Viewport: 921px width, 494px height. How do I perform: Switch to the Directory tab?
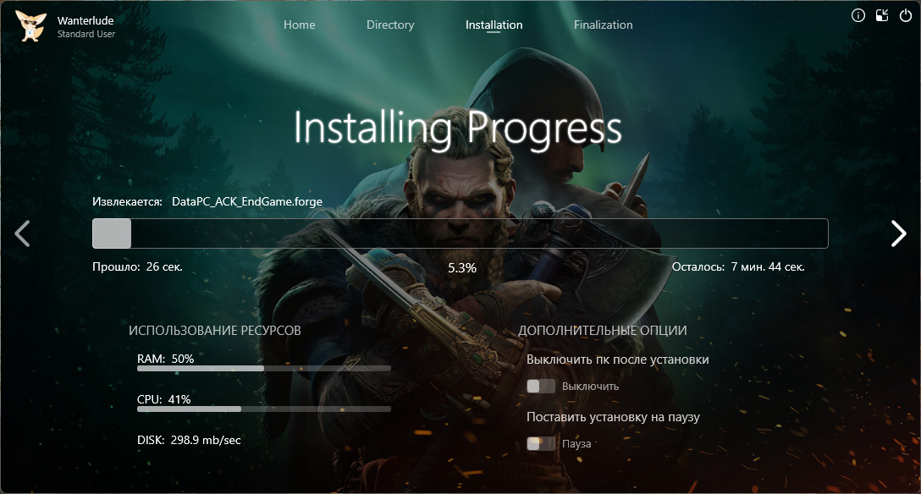pyautogui.click(x=390, y=25)
